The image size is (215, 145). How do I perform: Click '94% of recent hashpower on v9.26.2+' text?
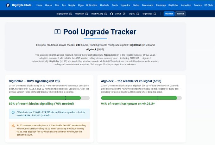[x=128, y=104]
